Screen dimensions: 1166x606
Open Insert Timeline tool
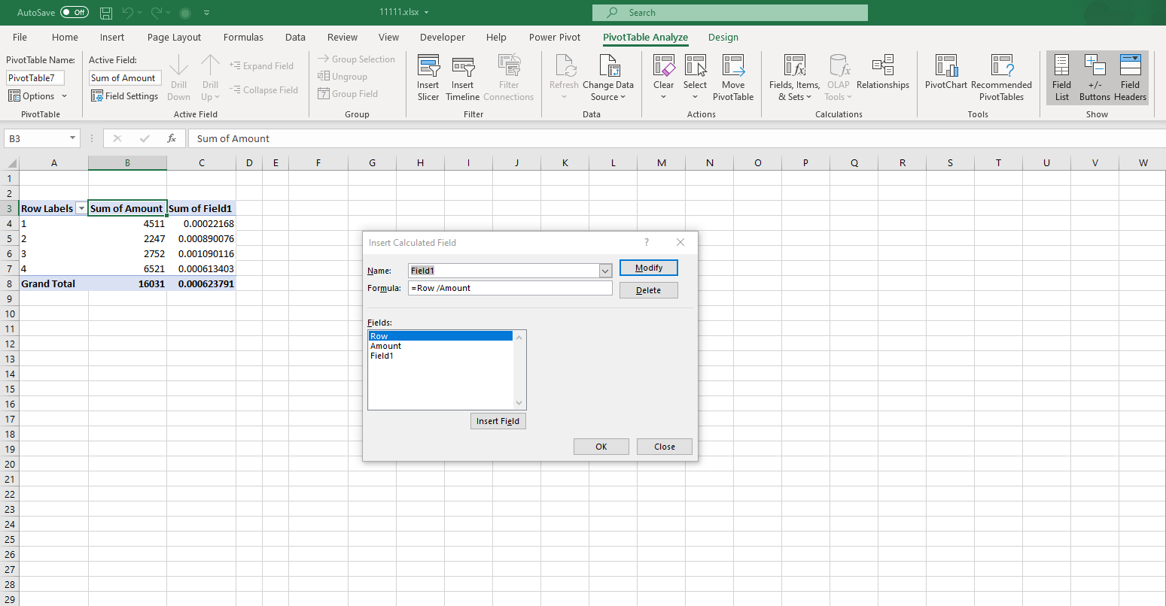tap(462, 78)
